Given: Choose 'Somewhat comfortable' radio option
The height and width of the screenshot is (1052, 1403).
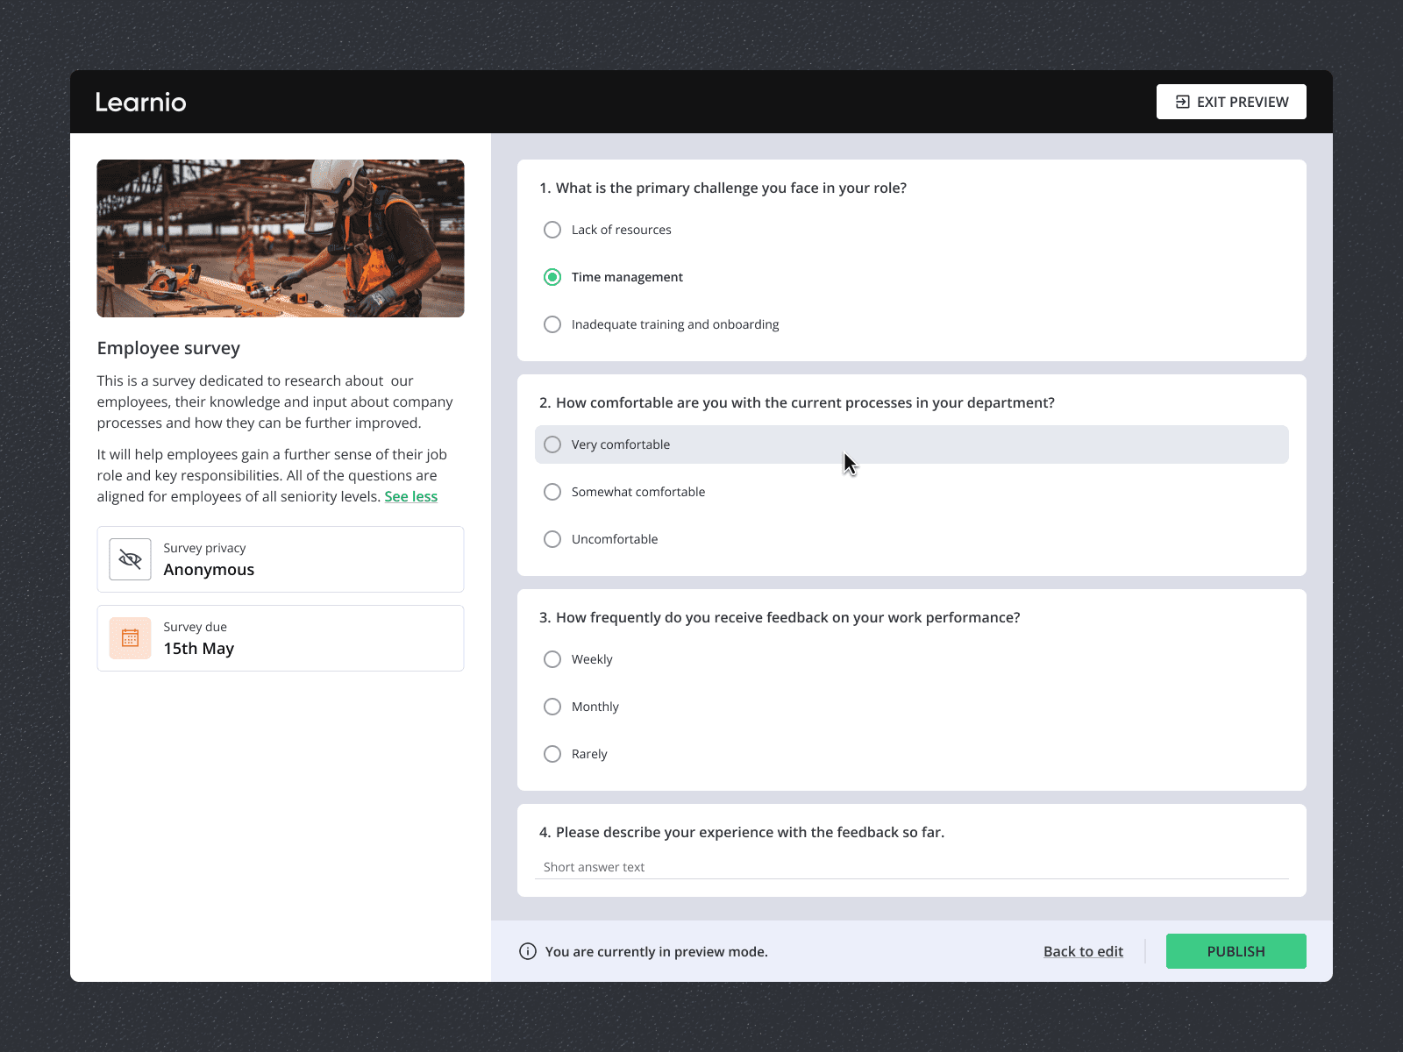Looking at the screenshot, I should coord(552,492).
